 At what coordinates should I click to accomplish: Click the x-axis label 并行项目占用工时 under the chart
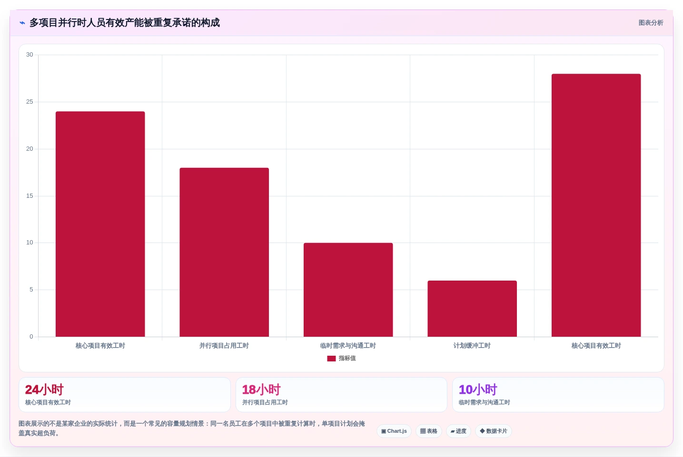(x=224, y=346)
